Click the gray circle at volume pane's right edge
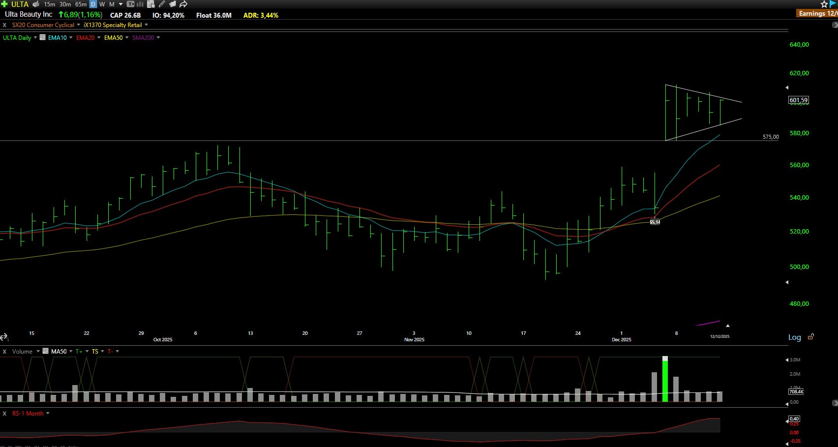Screen dimensions: 838x447 834,403
